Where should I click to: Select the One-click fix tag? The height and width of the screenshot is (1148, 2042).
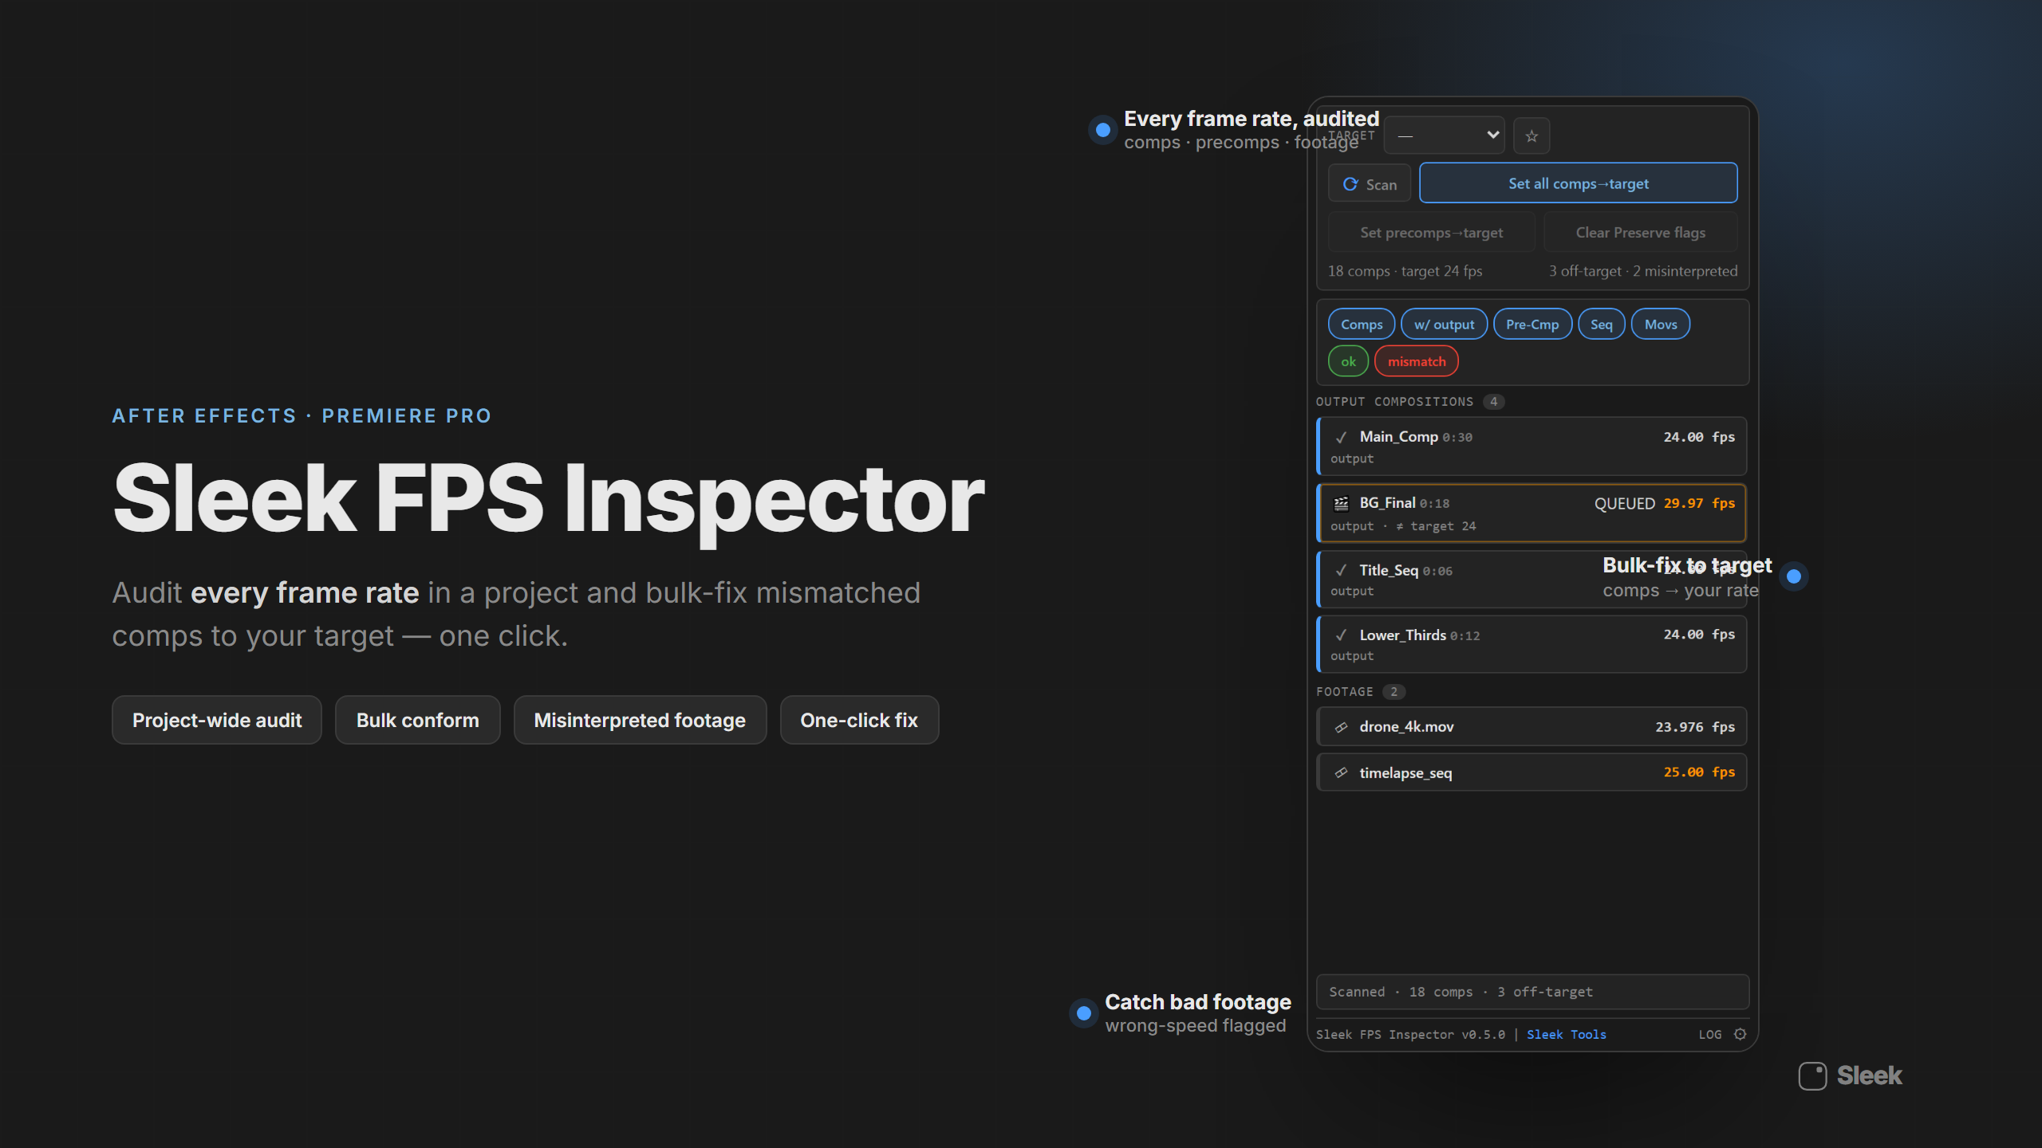tap(859, 720)
